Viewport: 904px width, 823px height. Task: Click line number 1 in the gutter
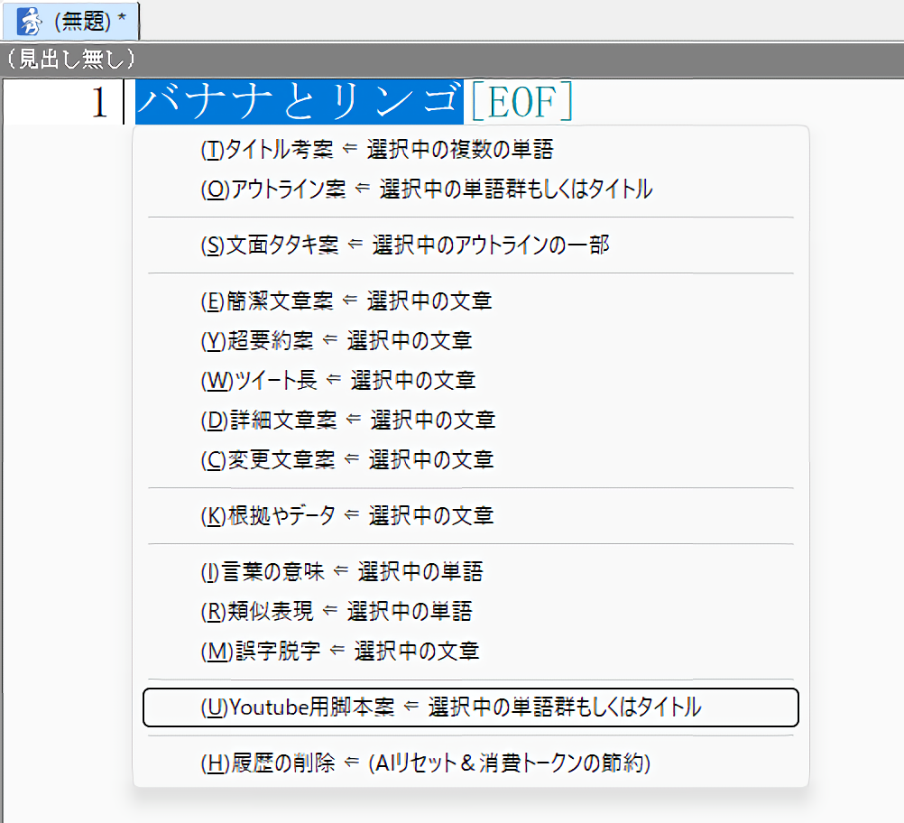99,103
